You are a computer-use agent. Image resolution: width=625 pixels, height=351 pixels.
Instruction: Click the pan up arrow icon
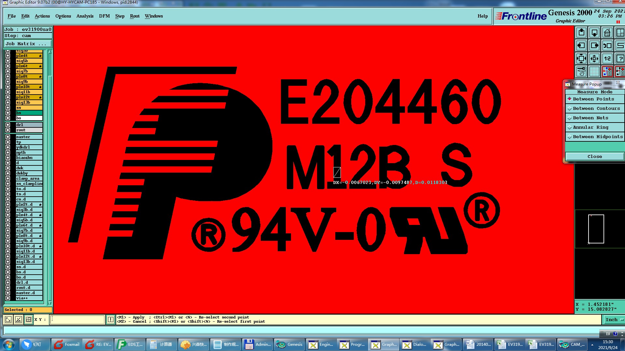click(x=581, y=33)
